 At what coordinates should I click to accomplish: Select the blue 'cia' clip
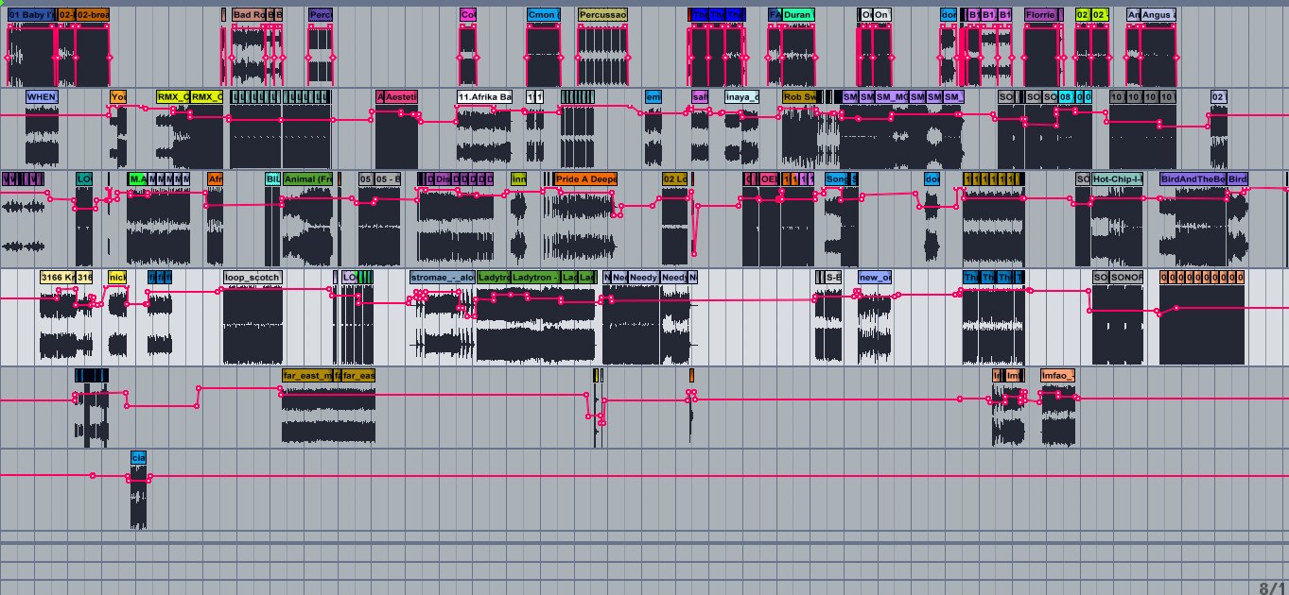[x=138, y=458]
